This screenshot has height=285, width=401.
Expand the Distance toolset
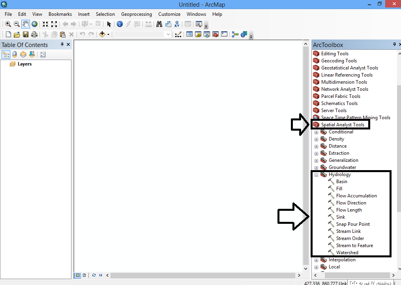pyautogui.click(x=317, y=146)
